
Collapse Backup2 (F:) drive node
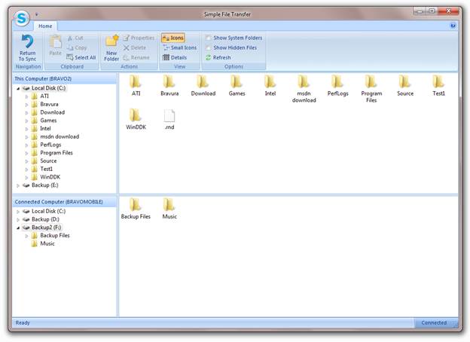coord(18,227)
